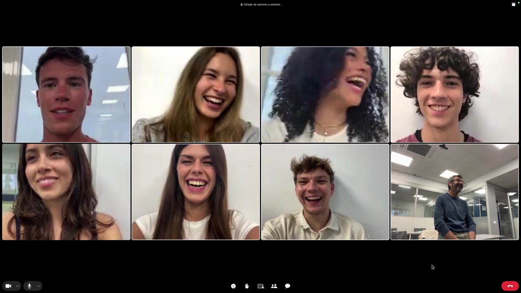Image resolution: width=521 pixels, height=293 pixels.
Task: Select video tile of woman in white t-shirt
Action: [x=196, y=192]
